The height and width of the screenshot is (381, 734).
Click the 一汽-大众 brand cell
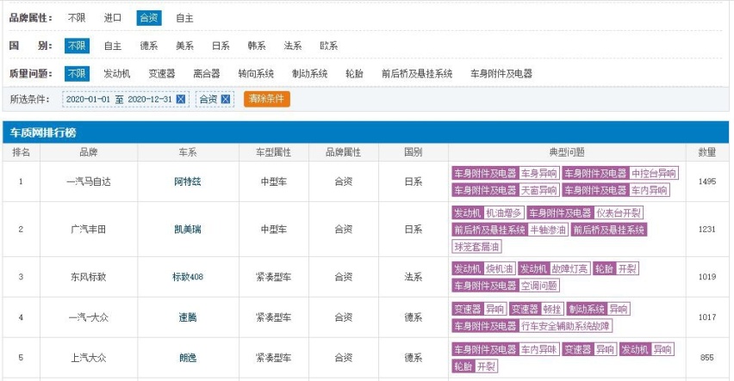[89, 317]
